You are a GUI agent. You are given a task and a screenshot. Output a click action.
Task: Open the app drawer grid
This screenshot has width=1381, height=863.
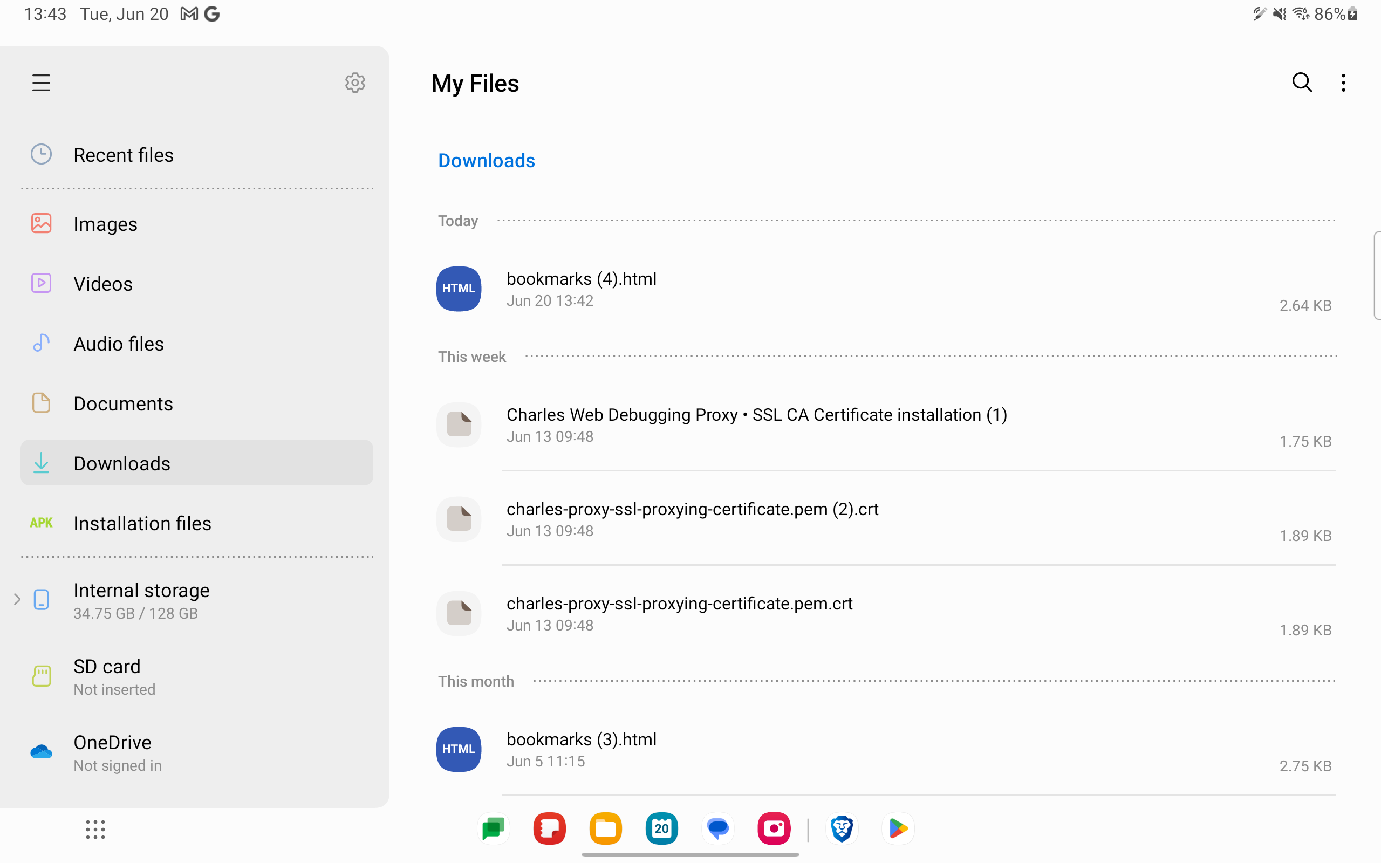pyautogui.click(x=95, y=829)
